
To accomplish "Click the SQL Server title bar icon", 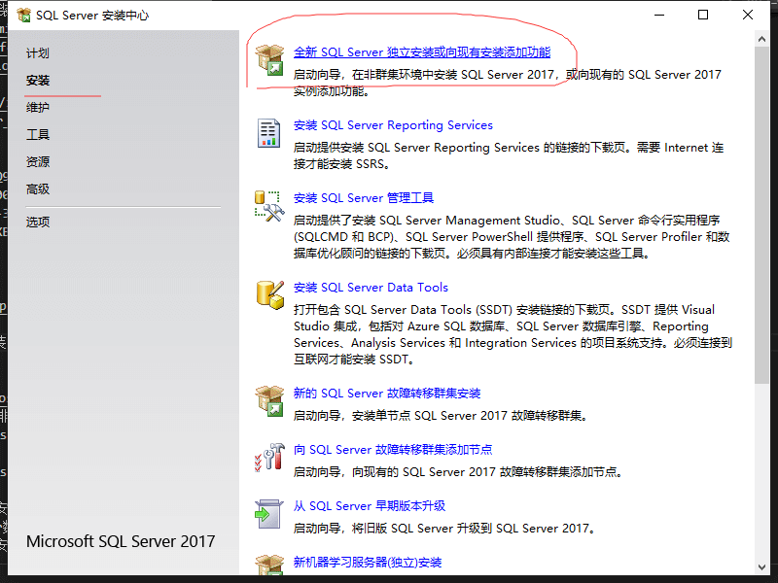I will [23, 16].
